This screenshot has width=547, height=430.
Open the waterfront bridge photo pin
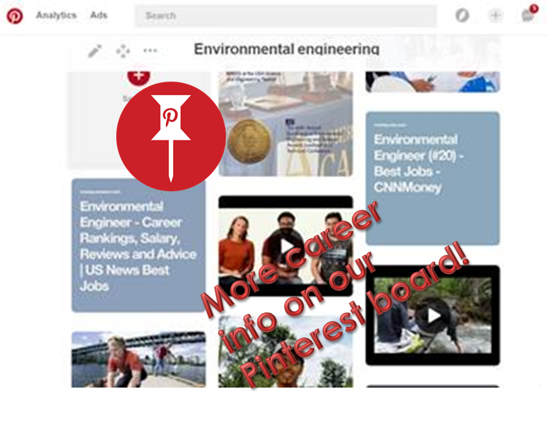click(x=138, y=360)
